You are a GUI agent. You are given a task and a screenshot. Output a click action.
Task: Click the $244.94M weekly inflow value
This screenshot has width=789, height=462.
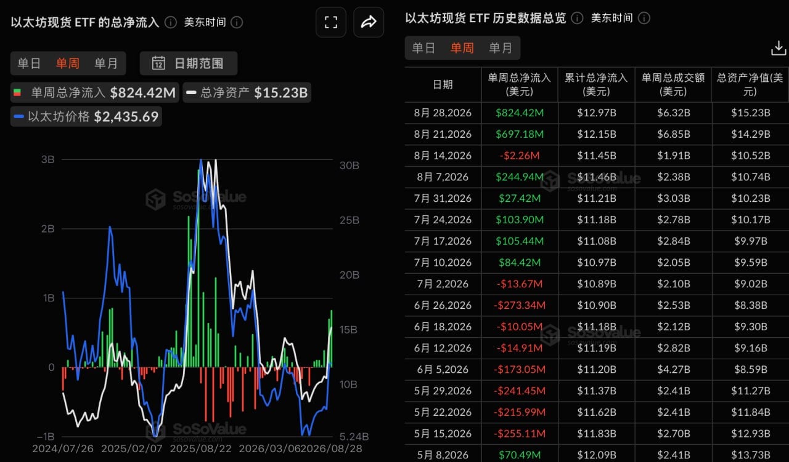tap(520, 177)
